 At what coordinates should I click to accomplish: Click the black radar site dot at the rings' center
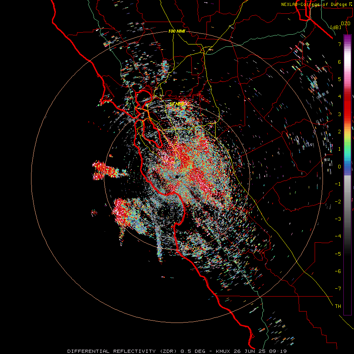click(177, 177)
